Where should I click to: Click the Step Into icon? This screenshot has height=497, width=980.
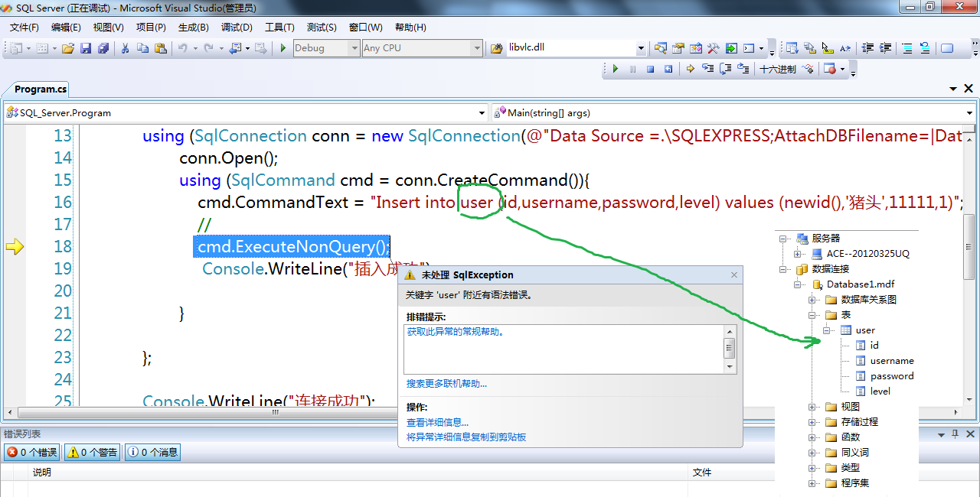pyautogui.click(x=707, y=69)
